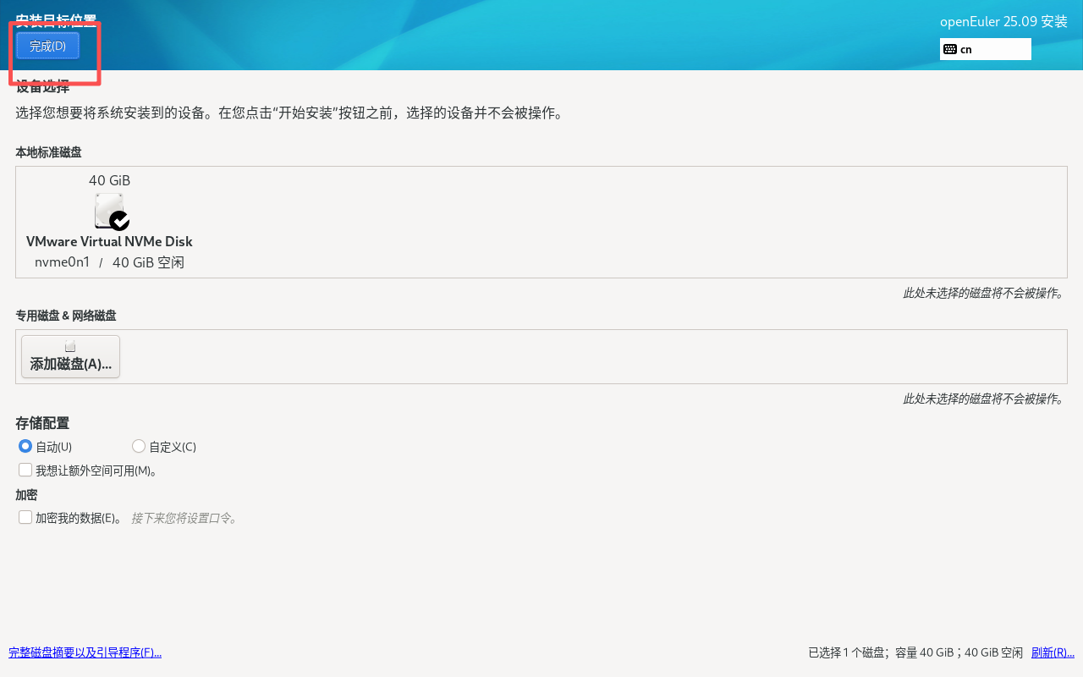Click the 40 GiB size label above disk
This screenshot has height=677, width=1083.
[110, 180]
